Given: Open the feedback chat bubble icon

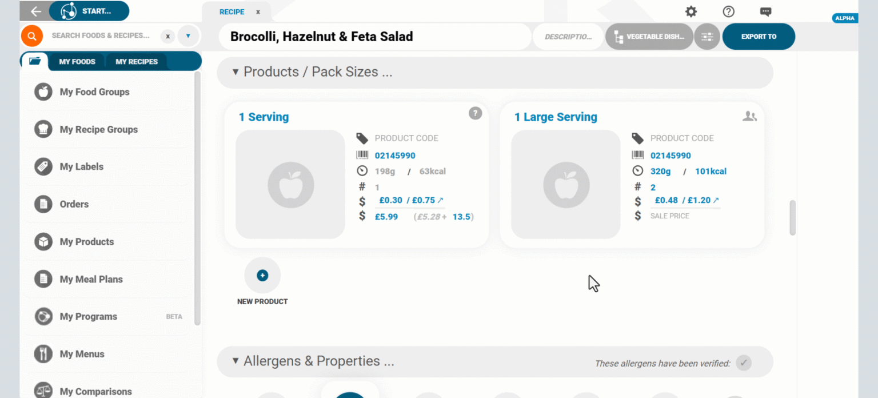Looking at the screenshot, I should tap(765, 11).
